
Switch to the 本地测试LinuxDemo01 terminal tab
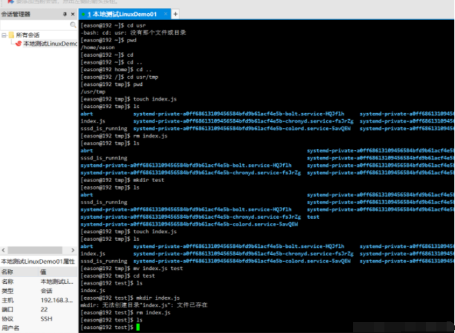coord(125,14)
